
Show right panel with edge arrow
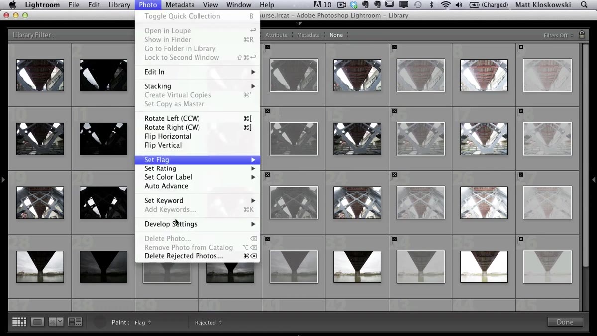tap(594, 179)
